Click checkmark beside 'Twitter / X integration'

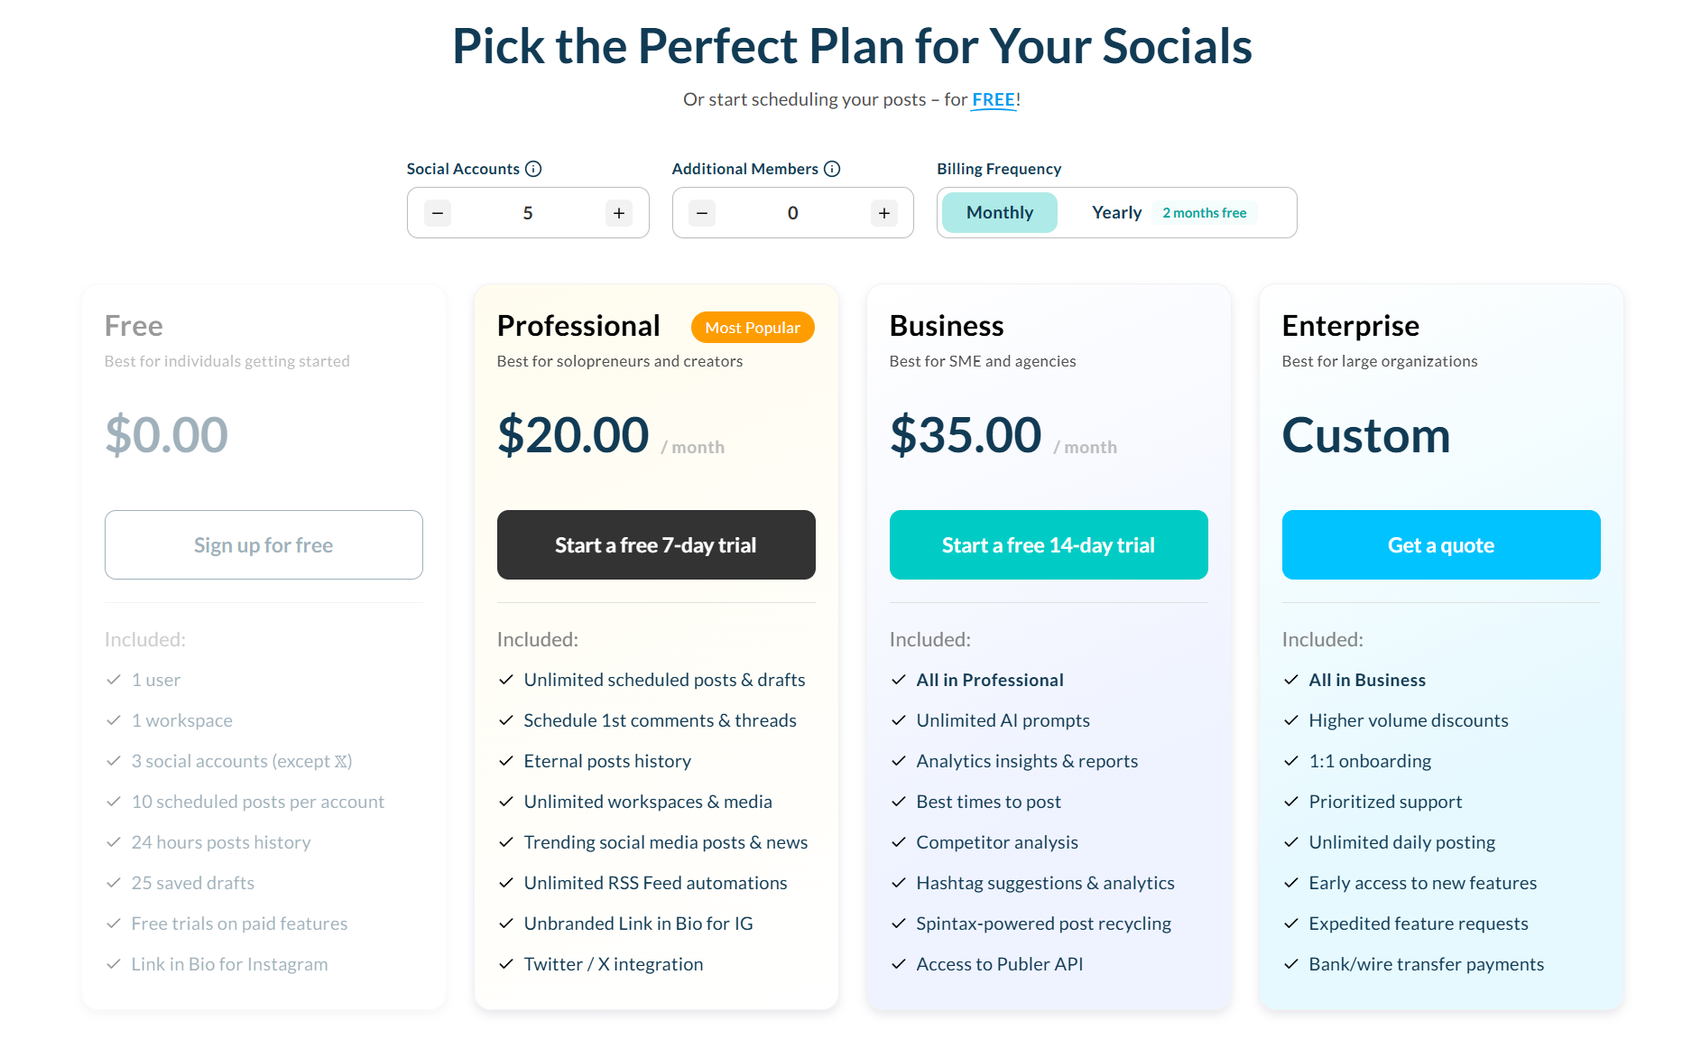point(506,964)
